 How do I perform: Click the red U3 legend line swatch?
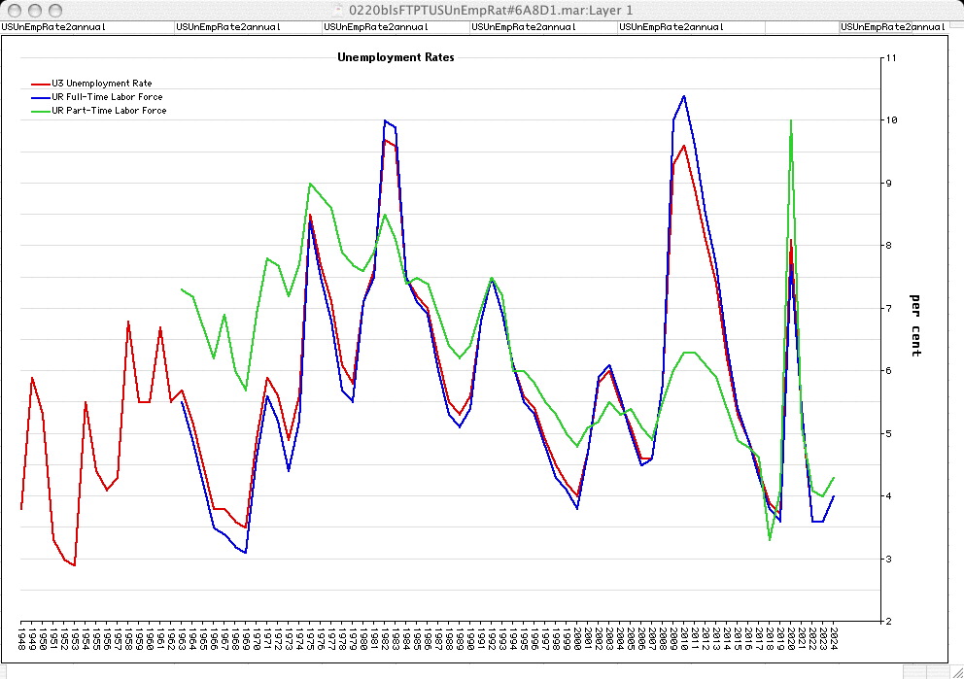pos(41,84)
